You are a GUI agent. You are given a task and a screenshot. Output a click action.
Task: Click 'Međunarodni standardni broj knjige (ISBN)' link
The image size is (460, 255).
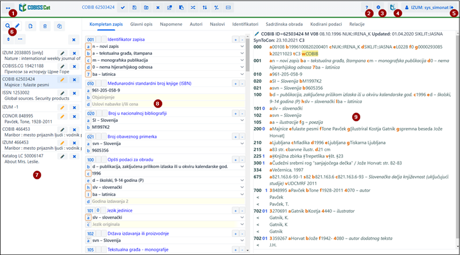coord(149,83)
